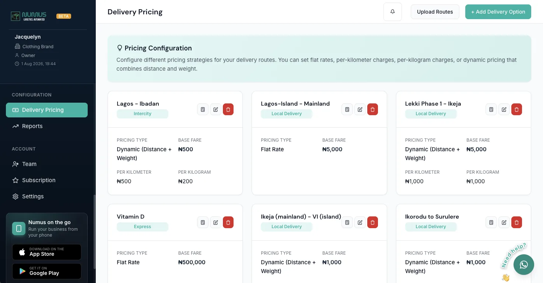The height and width of the screenshot is (283, 543).
Task: Open calculator icon on Lekki Phase 1 - Ikeja card
Action: point(491,109)
